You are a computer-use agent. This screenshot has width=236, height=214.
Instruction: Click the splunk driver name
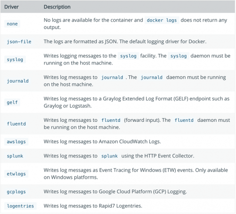pyautogui.click(x=15, y=156)
